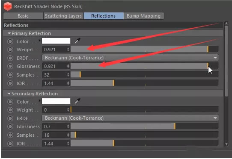Click Primary Weight stepper arrows
The width and height of the screenshot is (232, 159).
pyautogui.click(x=68, y=50)
